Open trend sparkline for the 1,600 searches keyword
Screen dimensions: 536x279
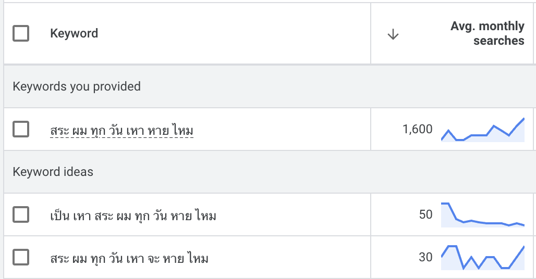point(482,131)
